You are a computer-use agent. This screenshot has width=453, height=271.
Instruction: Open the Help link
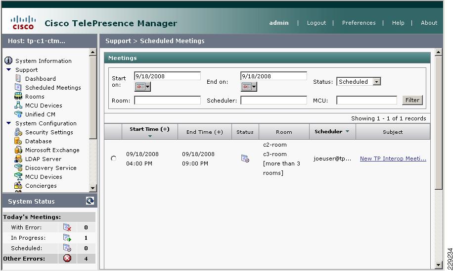398,23
